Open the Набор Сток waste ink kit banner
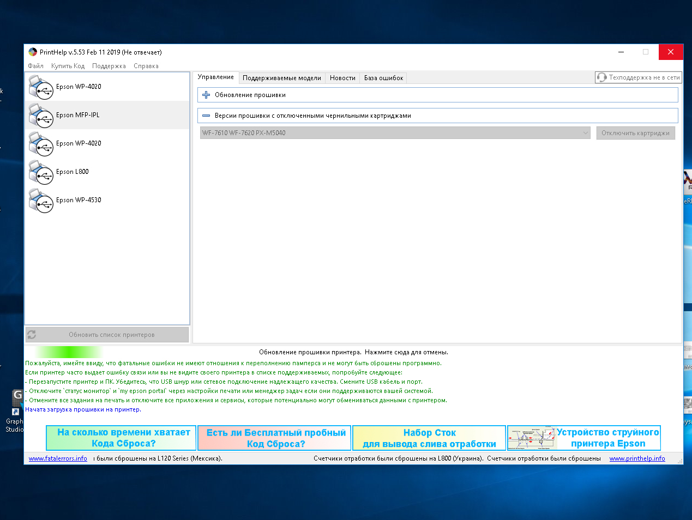Viewport: 692px width, 520px height. click(x=429, y=438)
